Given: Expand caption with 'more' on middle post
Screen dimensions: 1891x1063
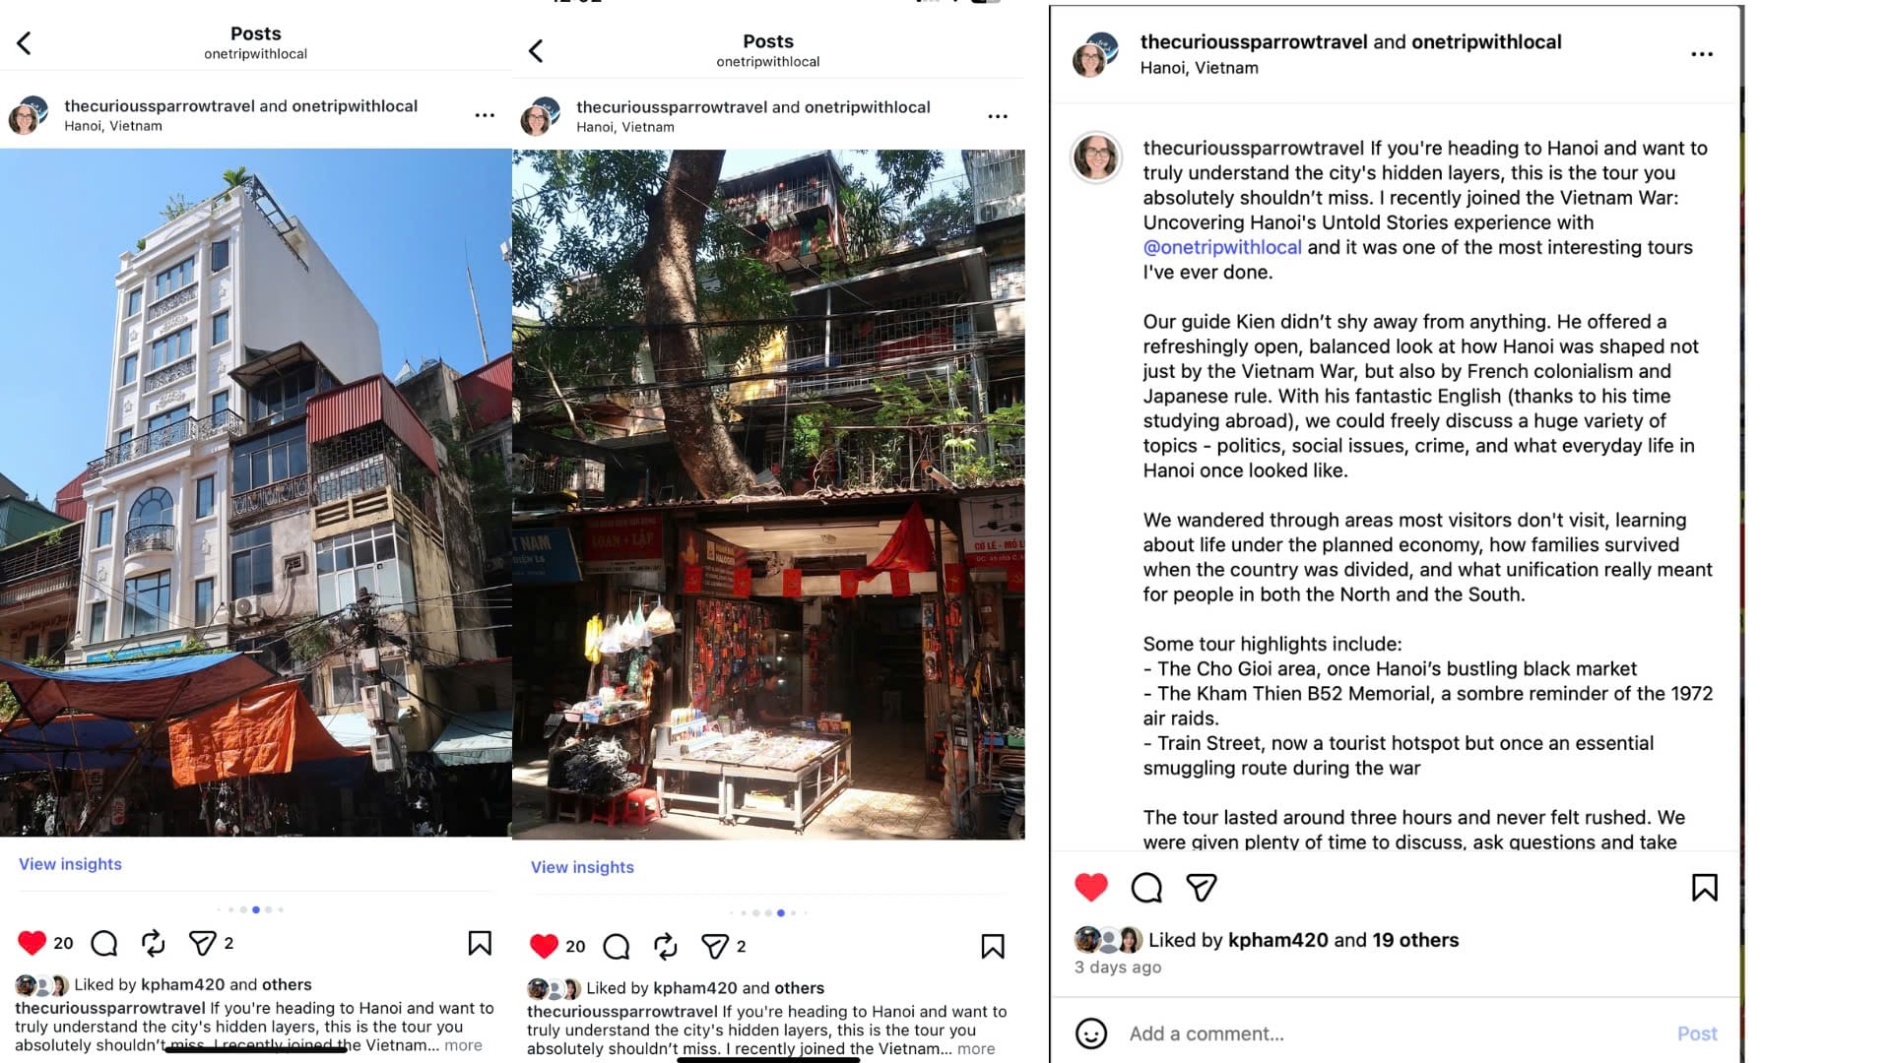Looking at the screenshot, I should tap(976, 1049).
